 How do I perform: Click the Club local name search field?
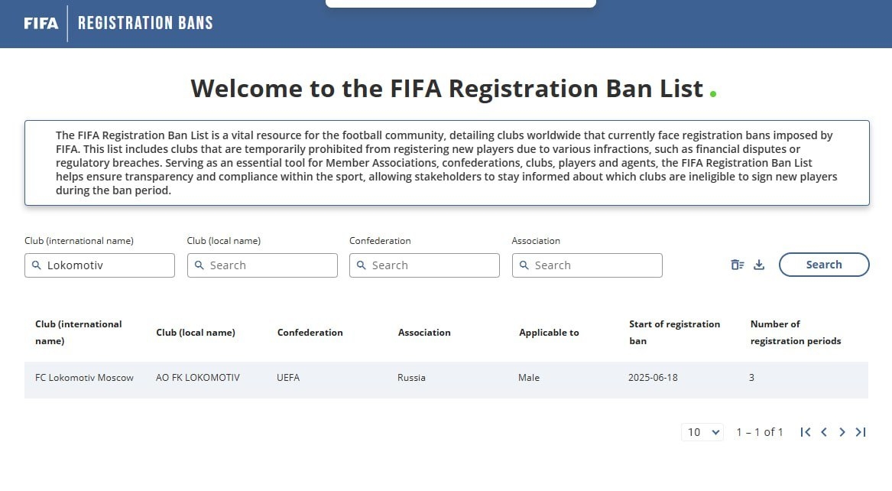click(x=262, y=265)
